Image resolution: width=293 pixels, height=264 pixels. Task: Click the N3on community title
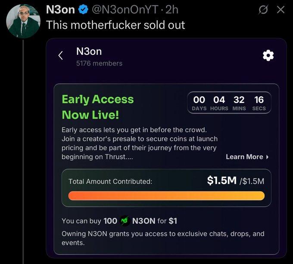click(89, 51)
